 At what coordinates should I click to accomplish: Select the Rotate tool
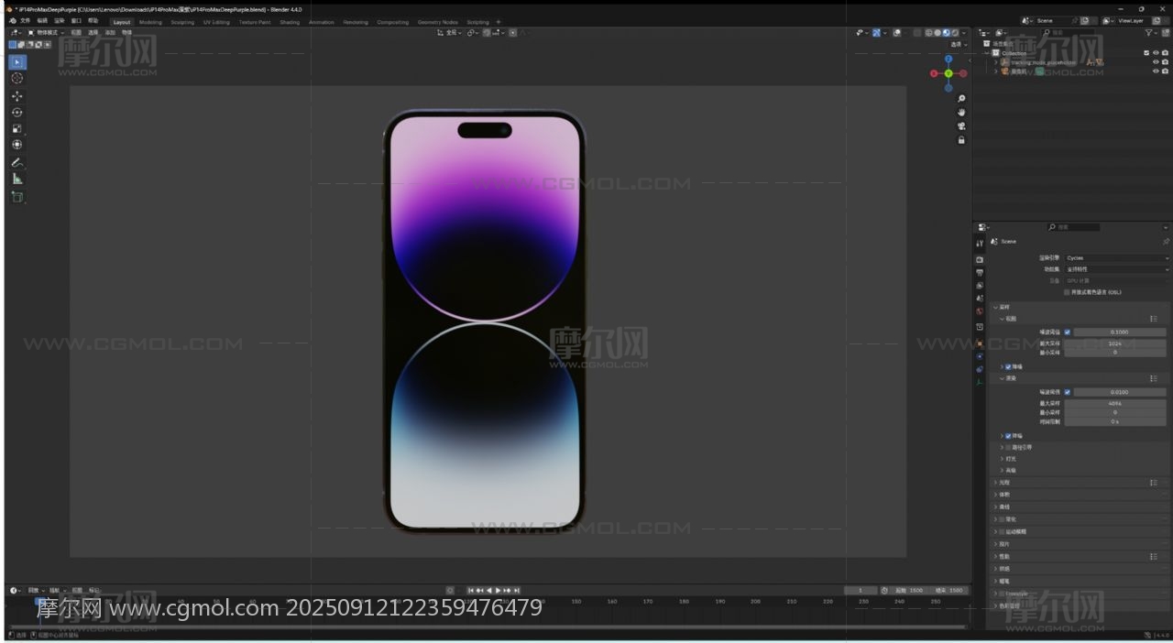[17, 113]
